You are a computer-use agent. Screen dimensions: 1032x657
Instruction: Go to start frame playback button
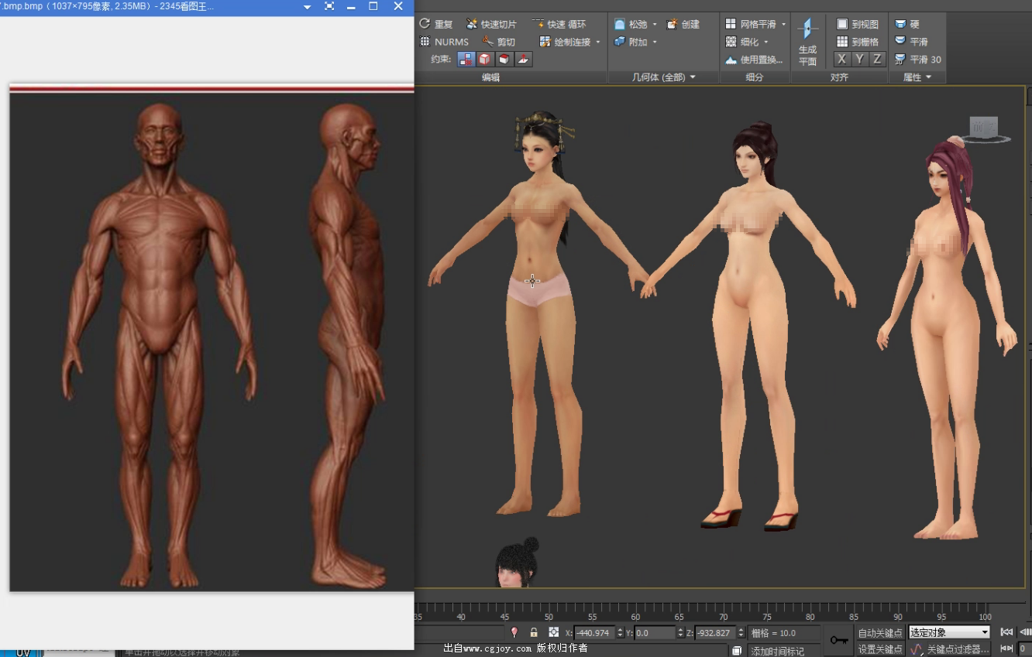pos(1006,632)
